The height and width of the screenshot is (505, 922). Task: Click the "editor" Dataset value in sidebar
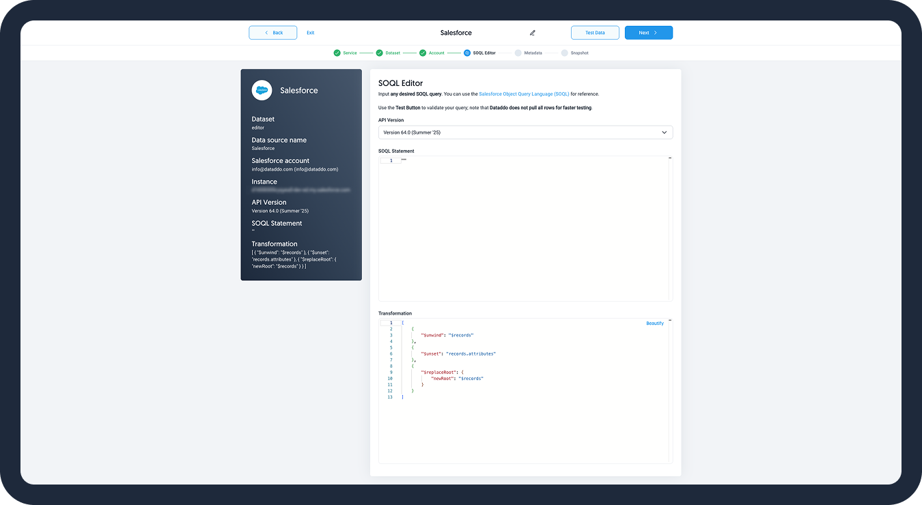[x=258, y=128]
